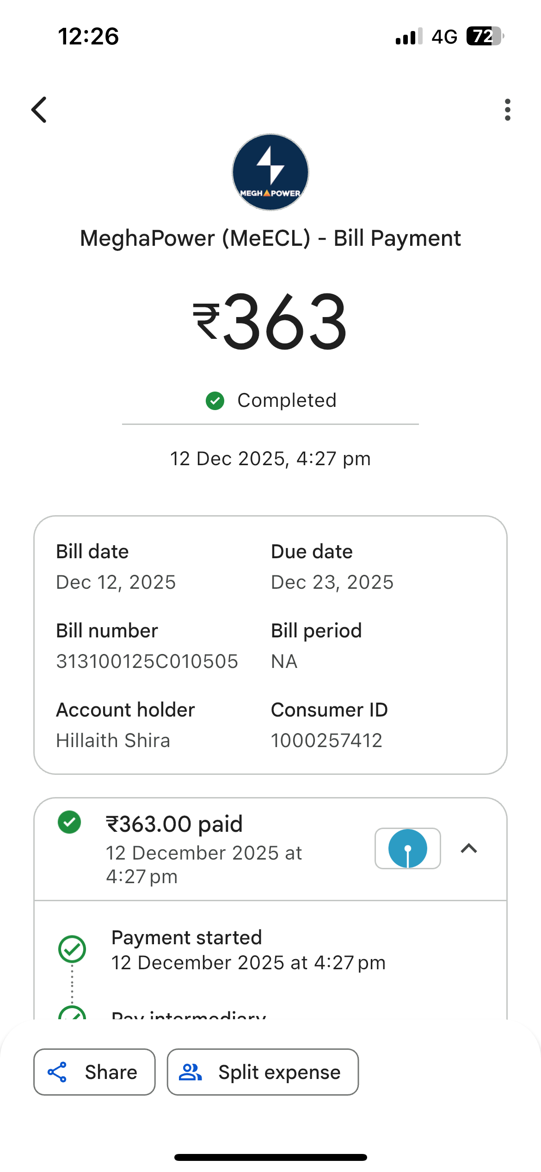Tap the MeghaPower logo avatar
The height and width of the screenshot is (1172, 541).
[270, 172]
